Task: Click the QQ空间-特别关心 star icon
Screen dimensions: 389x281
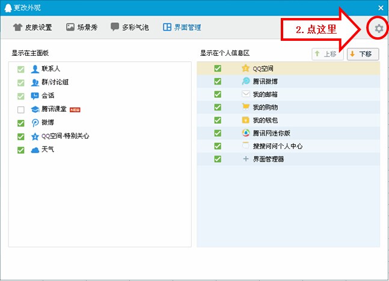Action: (35, 136)
